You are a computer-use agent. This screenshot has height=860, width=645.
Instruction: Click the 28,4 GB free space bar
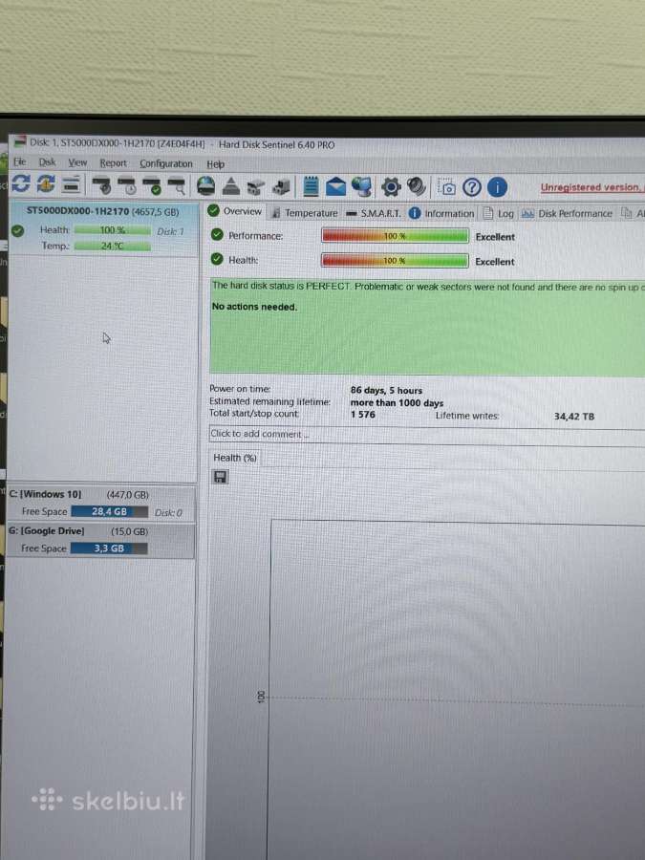(109, 511)
